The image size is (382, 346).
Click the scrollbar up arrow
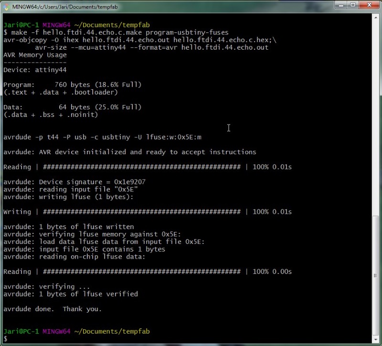(x=375, y=18)
